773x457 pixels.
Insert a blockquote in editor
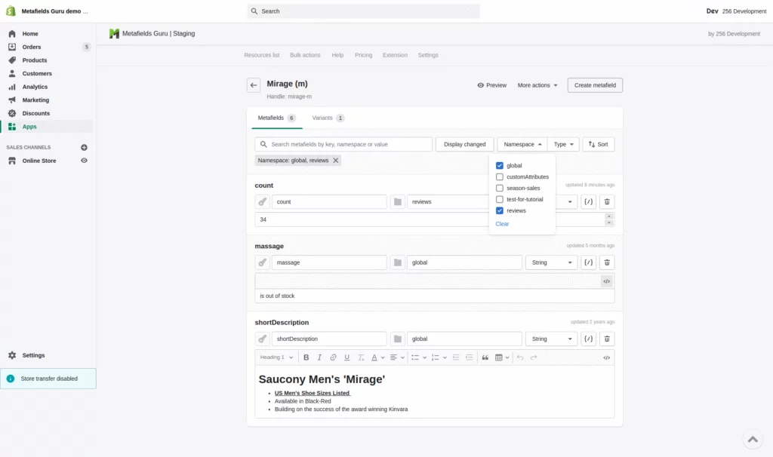point(485,357)
